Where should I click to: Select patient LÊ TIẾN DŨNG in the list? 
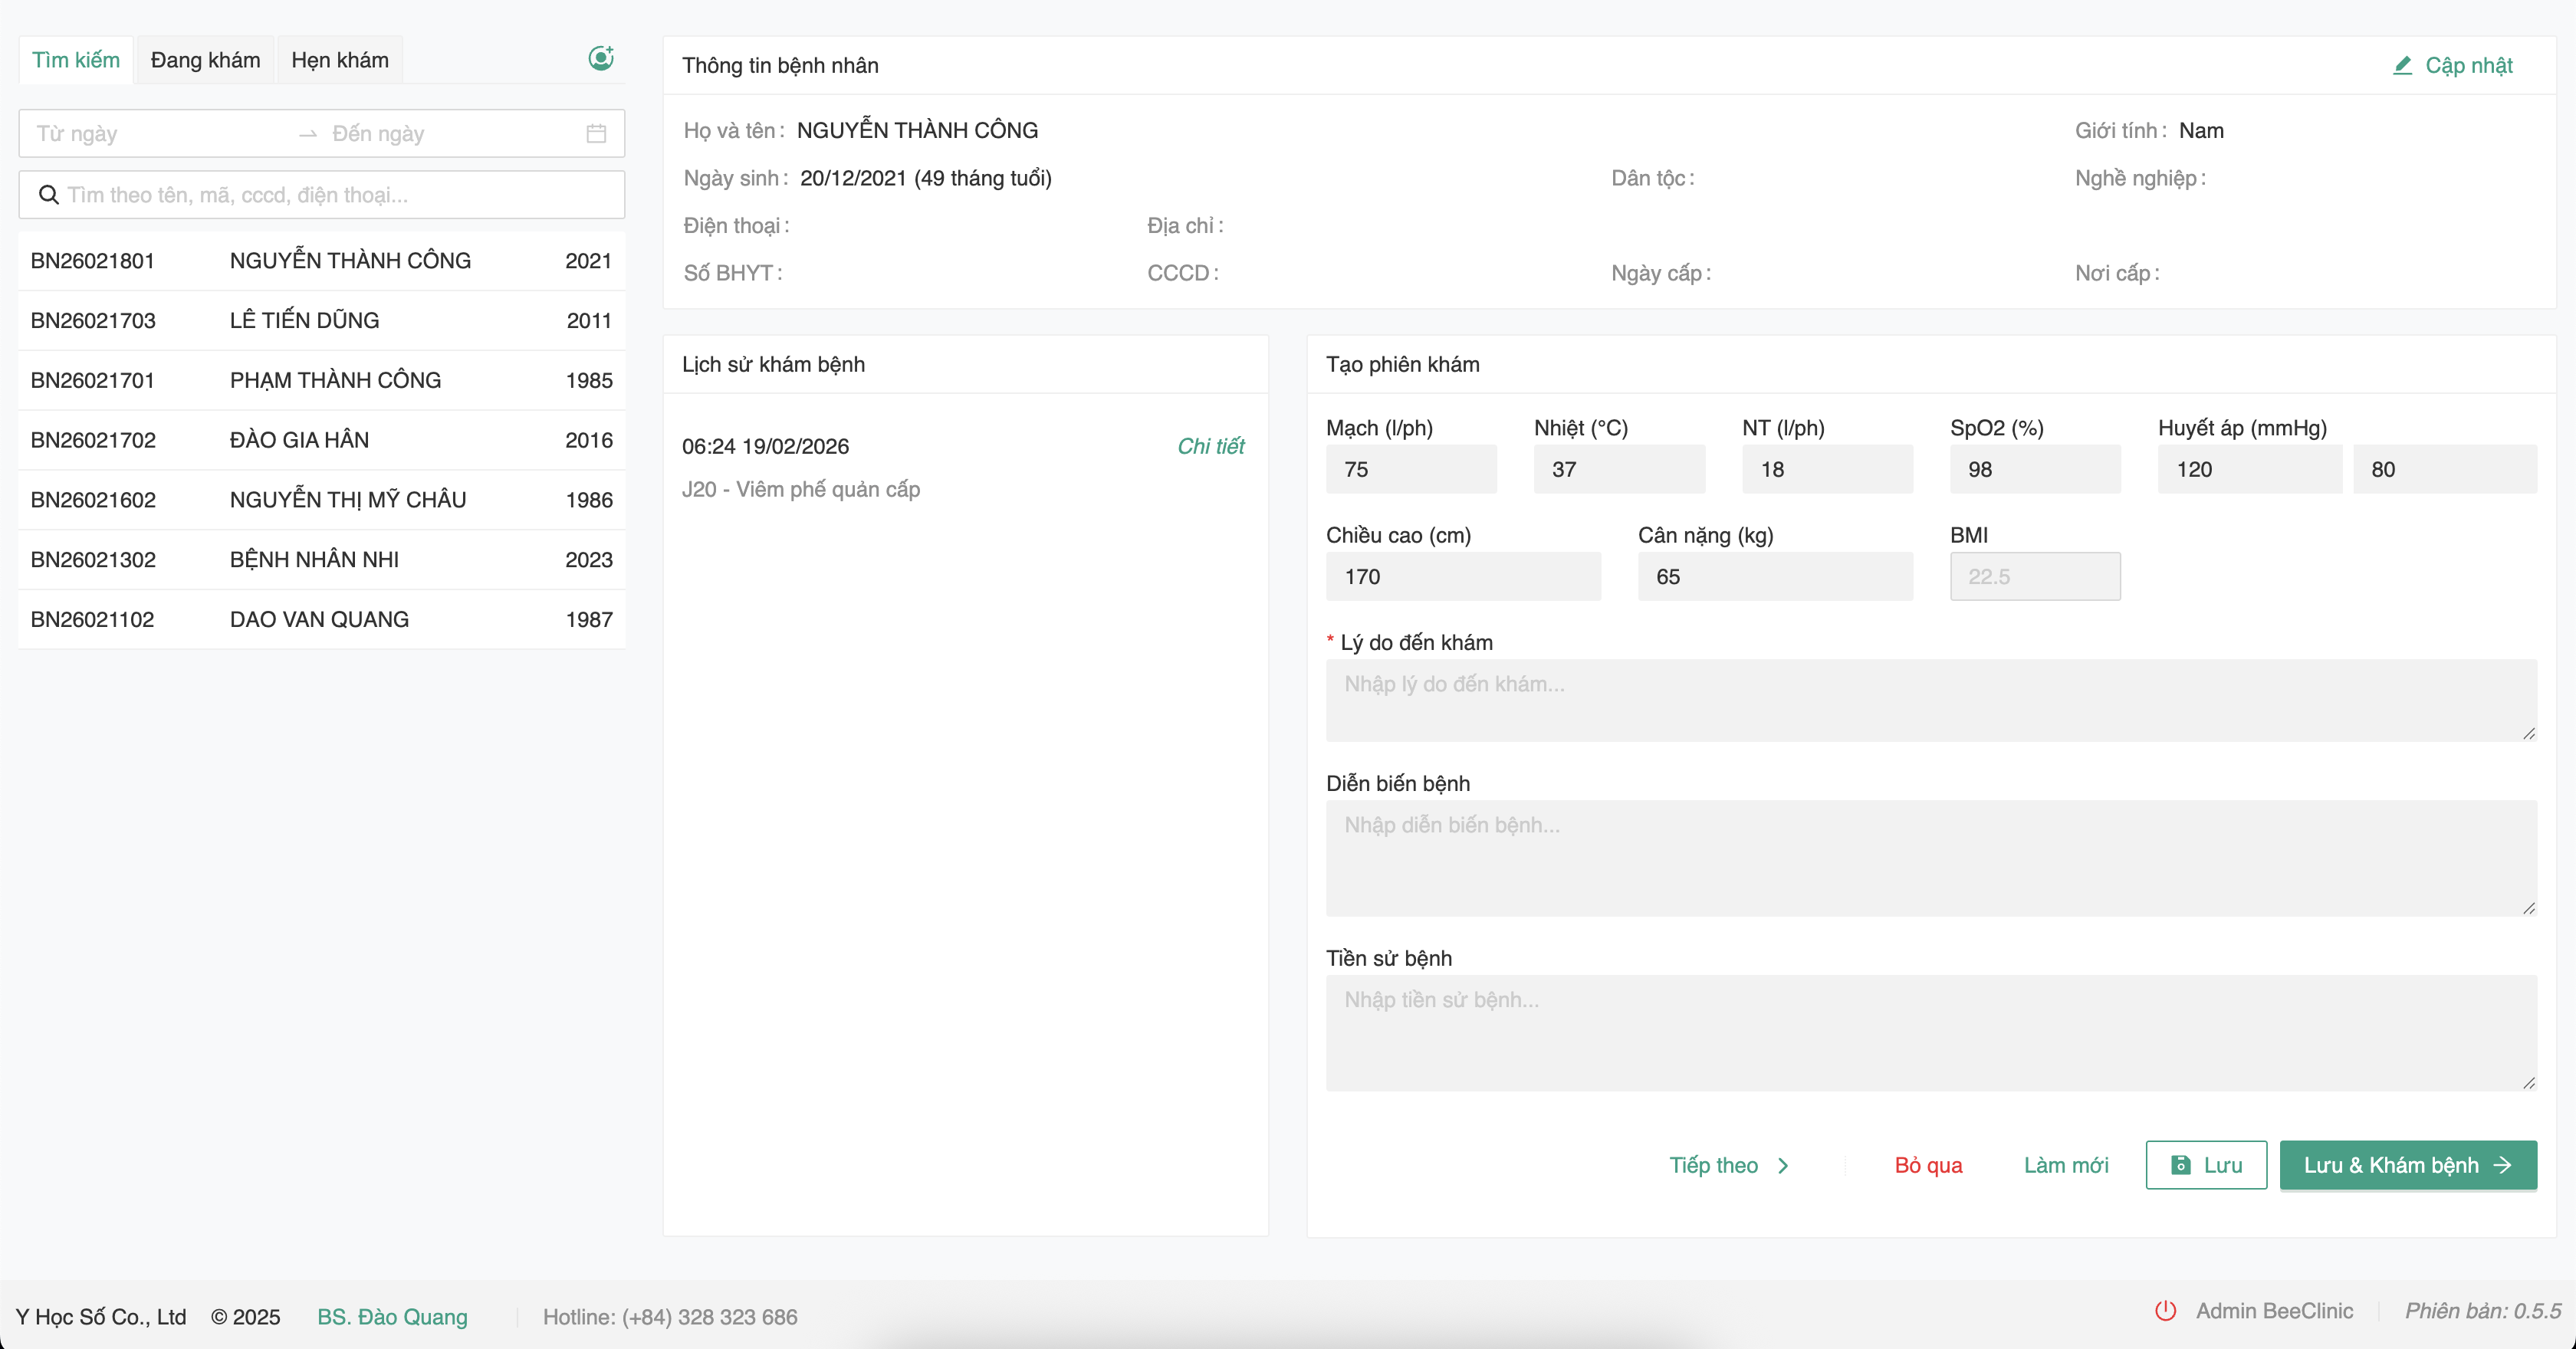(x=304, y=320)
